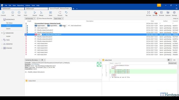The height and width of the screenshot is (100, 179).
Task: Click the Tag toolbar icon
Action: 66,14
